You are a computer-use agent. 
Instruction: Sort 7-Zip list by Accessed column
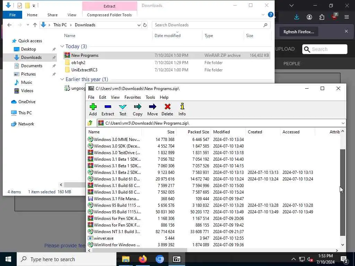click(x=297, y=132)
